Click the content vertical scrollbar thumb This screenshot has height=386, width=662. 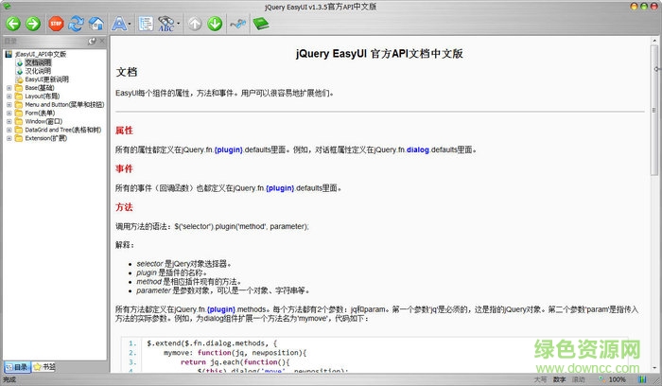[x=654, y=111]
